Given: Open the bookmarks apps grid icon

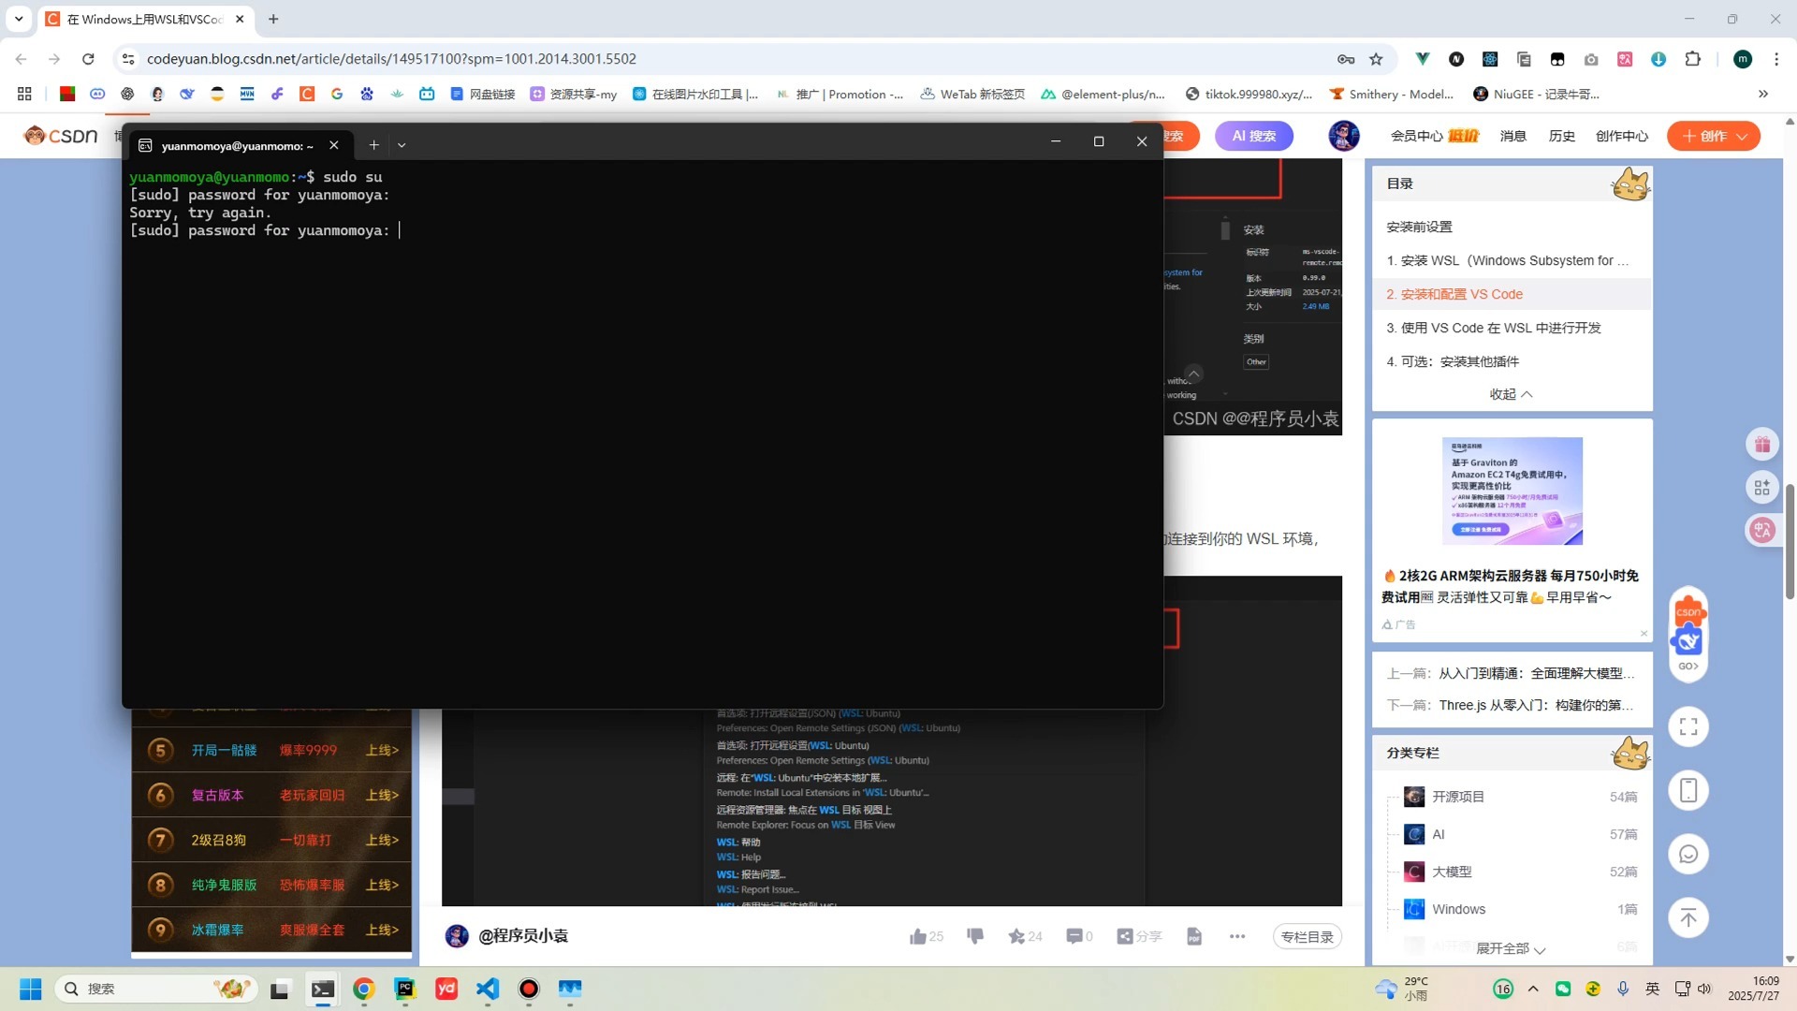Looking at the screenshot, I should click(x=24, y=94).
